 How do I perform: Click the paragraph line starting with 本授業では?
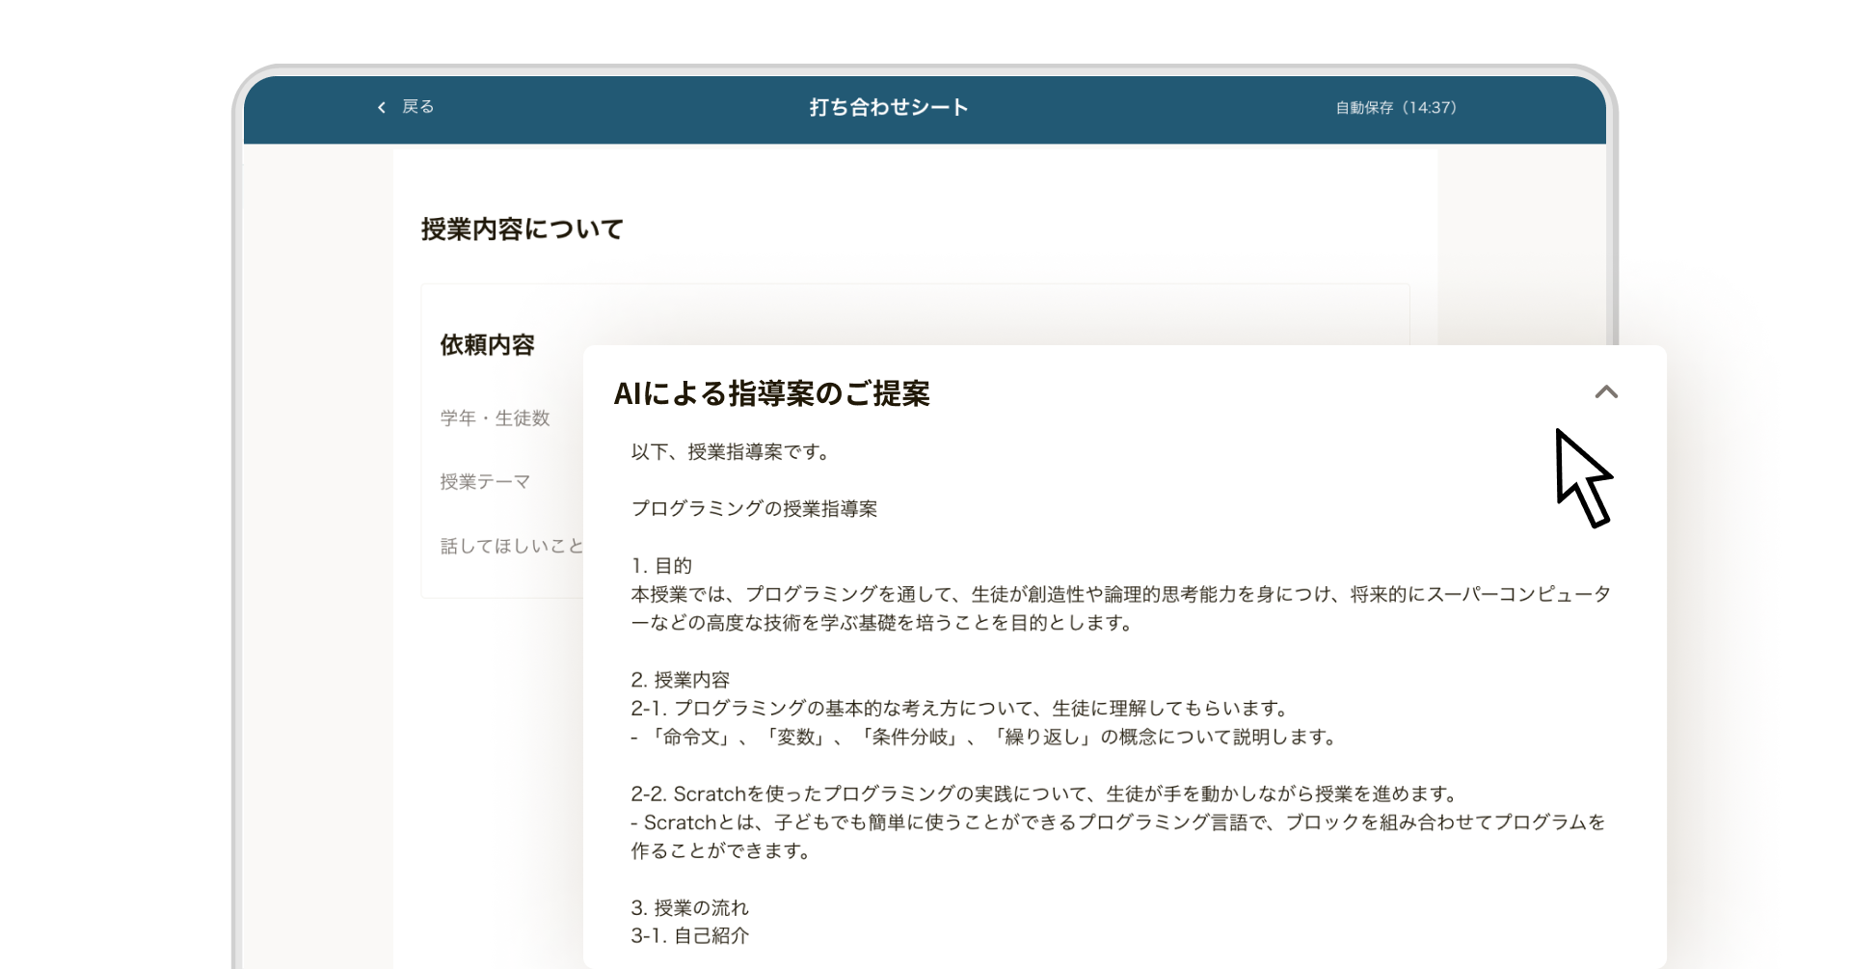coord(1121,594)
